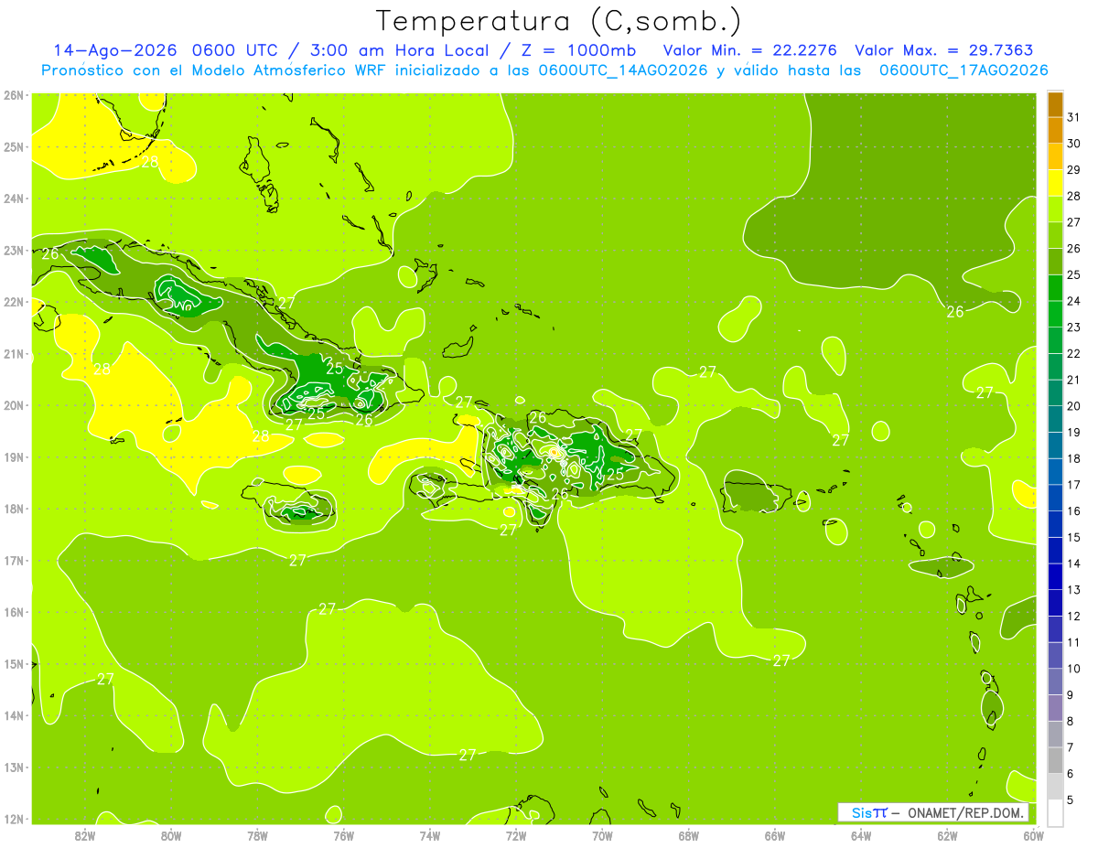Click the dark blue swatch between 13 and 14
The height and width of the screenshot is (848, 1098).
[x=1055, y=576]
